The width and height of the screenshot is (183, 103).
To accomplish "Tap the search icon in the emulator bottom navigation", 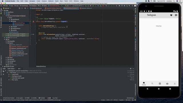I will click(x=152, y=84).
